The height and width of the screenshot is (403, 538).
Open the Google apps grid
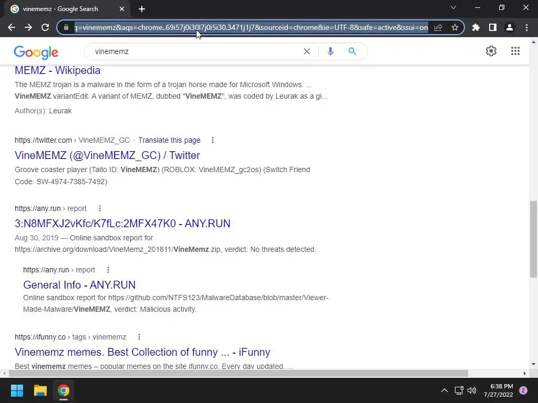click(x=515, y=51)
